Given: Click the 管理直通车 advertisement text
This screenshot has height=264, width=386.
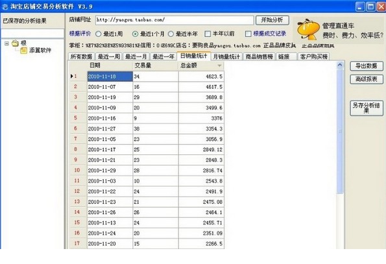Looking at the screenshot, I should pyautogui.click(x=338, y=25).
